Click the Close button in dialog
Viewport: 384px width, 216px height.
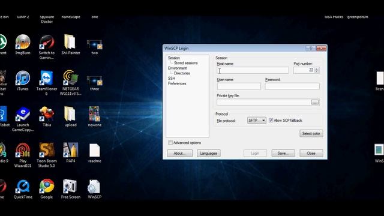pyautogui.click(x=311, y=154)
